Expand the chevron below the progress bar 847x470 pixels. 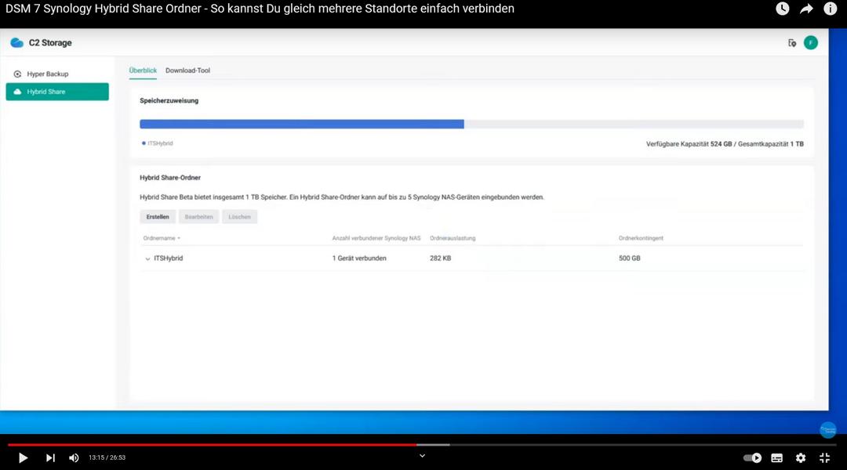pyautogui.click(x=423, y=456)
